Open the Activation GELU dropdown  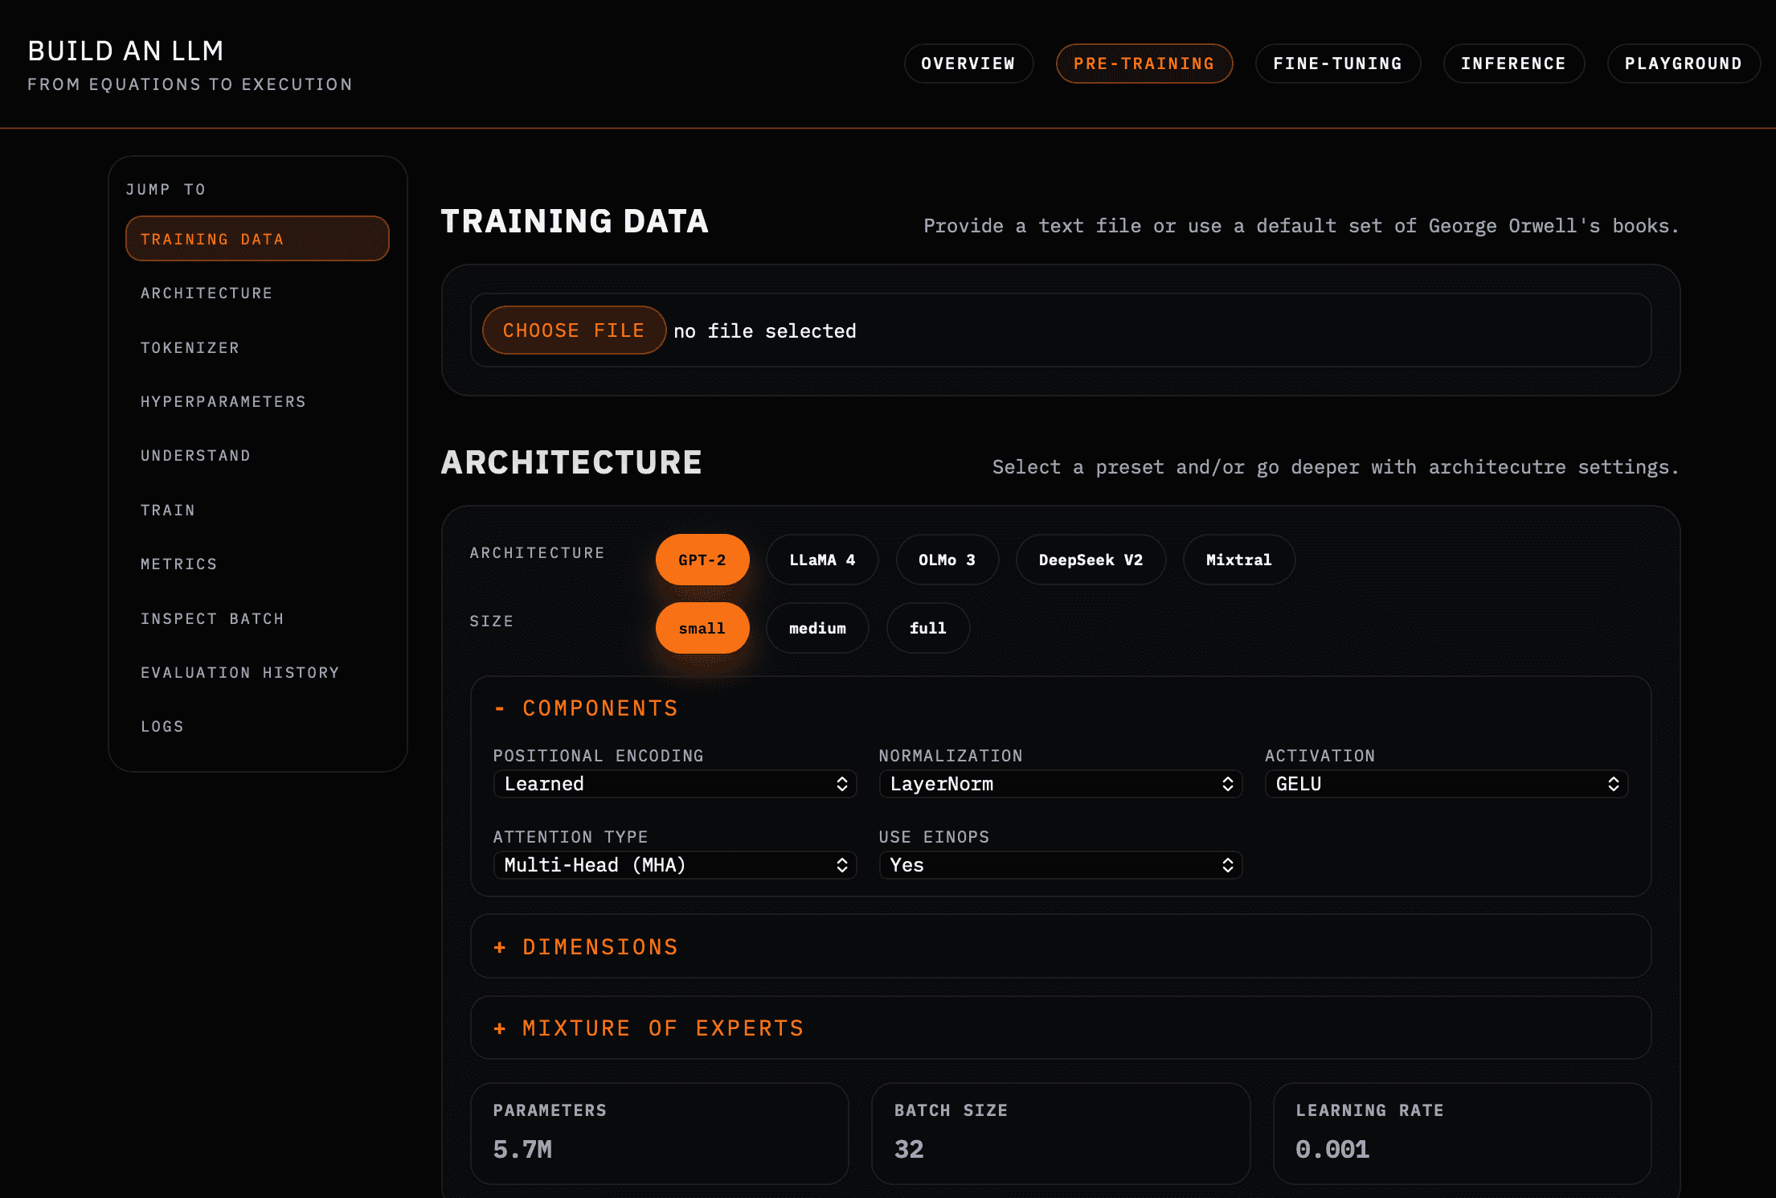pyautogui.click(x=1446, y=784)
